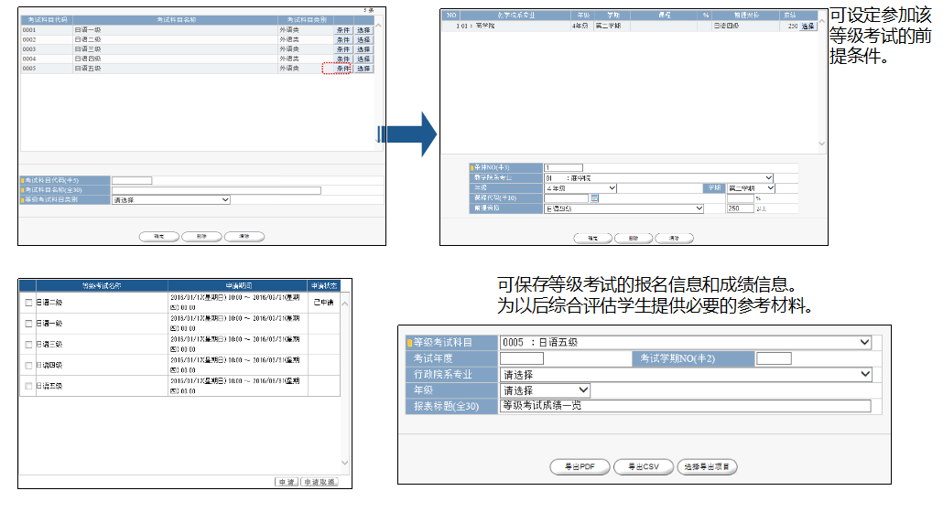Click the 导出PDF button
This screenshot has height=512, width=943.
click(x=580, y=467)
